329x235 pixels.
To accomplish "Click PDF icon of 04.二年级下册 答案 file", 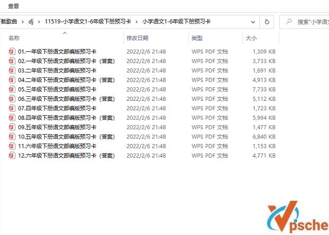I will [12, 80].
